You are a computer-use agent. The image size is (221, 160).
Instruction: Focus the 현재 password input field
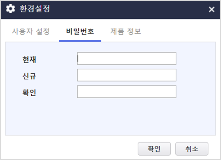(x=127, y=59)
